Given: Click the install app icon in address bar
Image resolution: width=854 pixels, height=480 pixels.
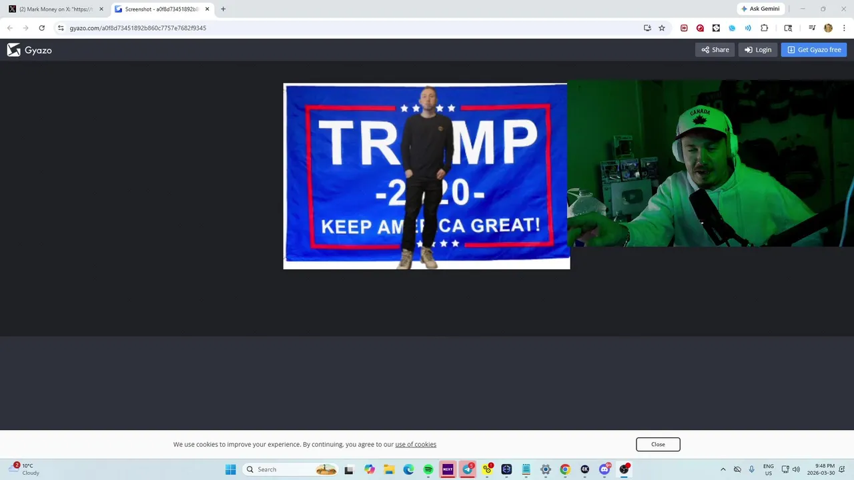Looking at the screenshot, I should (647, 28).
